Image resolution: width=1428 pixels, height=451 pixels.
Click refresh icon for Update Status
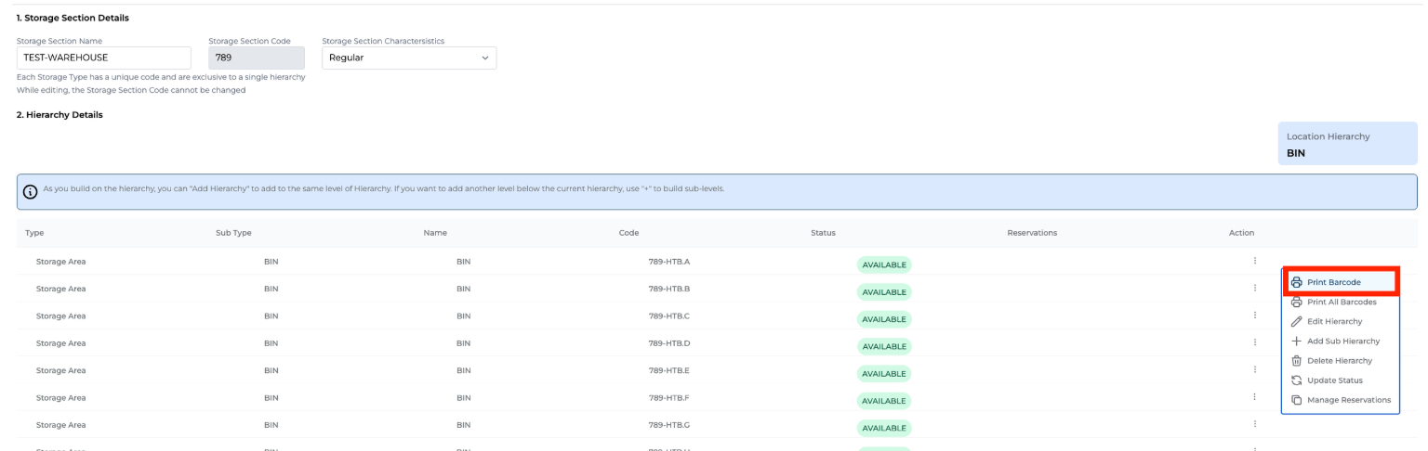tap(1296, 380)
